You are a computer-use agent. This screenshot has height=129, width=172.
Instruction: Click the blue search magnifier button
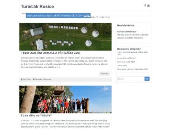click(147, 79)
